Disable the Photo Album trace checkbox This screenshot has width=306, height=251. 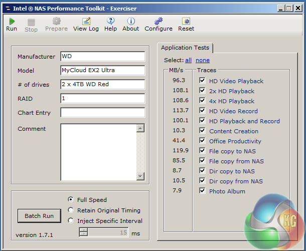click(202, 191)
